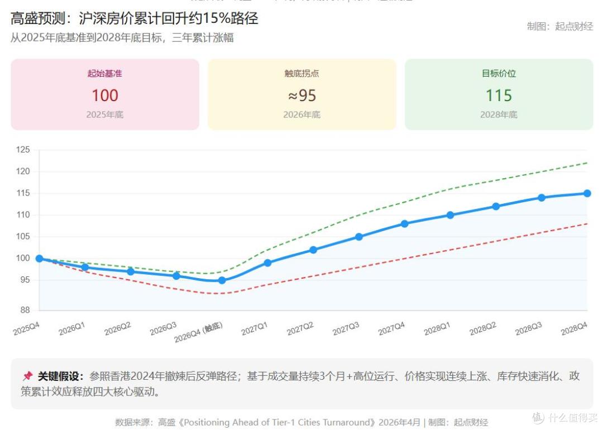This screenshot has width=603, height=430.
Task: Click the y-axis label 95
Action: click(25, 280)
